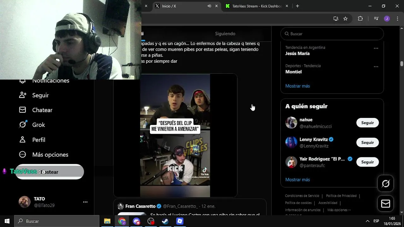The height and width of the screenshot is (227, 404).
Task: Click the page vertical scrollbar thumb
Action: pos(401,63)
